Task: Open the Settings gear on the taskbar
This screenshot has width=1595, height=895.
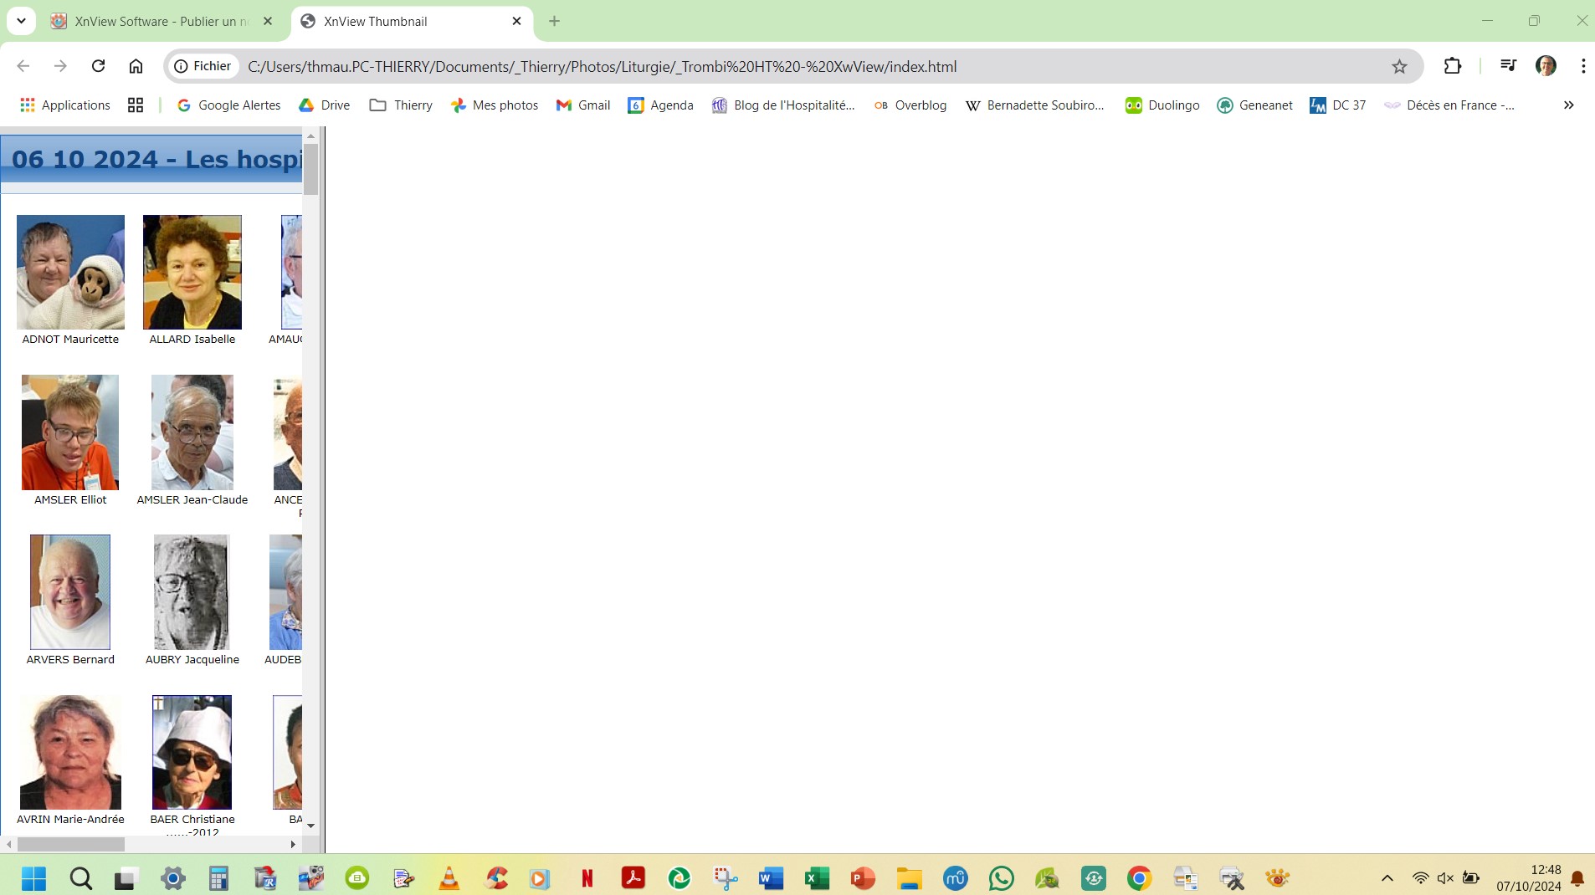Action: click(173, 878)
